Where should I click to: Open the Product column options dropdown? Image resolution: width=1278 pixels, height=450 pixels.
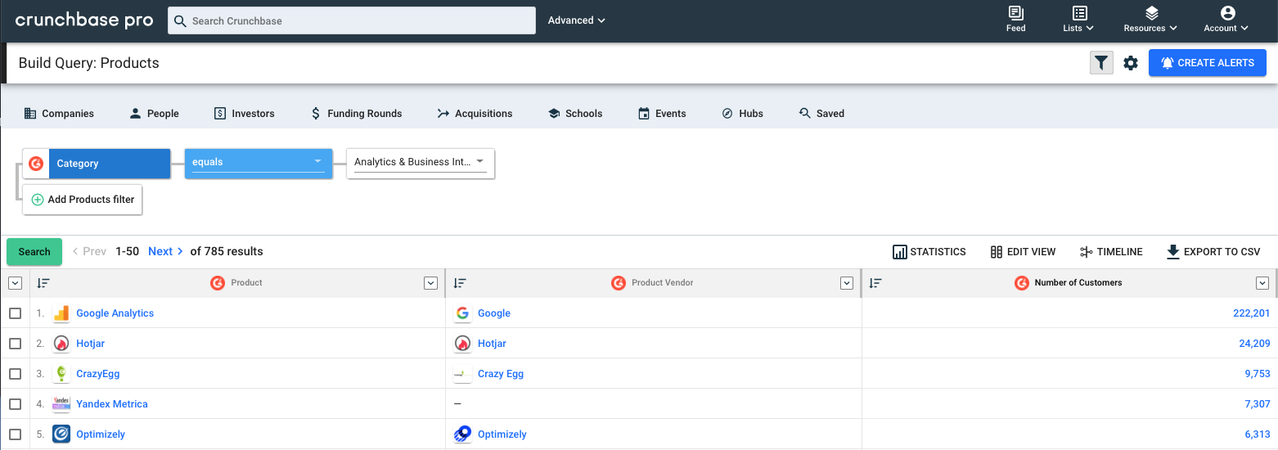431,283
